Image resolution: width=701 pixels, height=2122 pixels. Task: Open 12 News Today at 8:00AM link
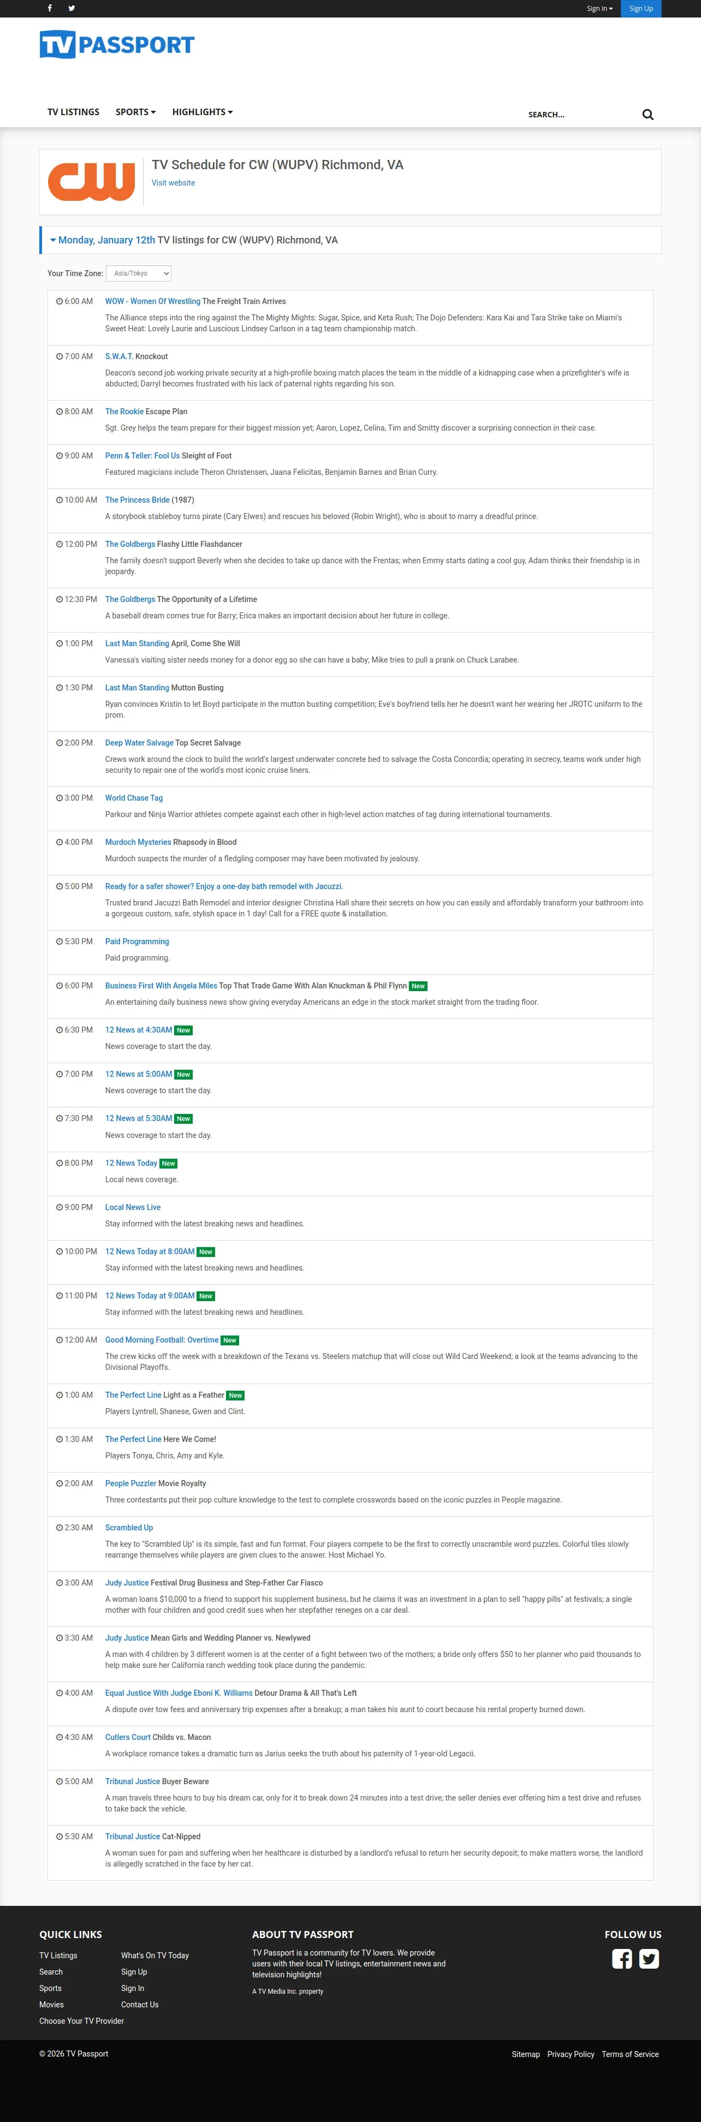pyautogui.click(x=150, y=1251)
